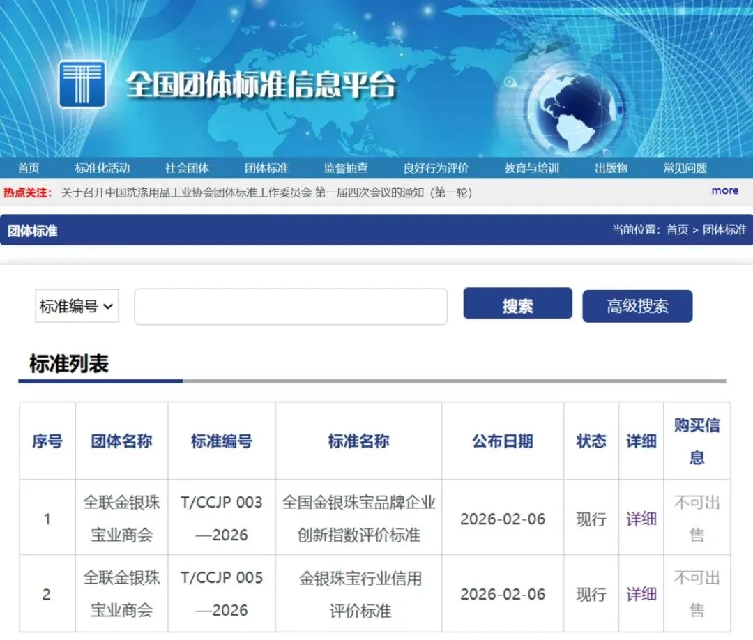Click the 搜索 button
Image resolution: width=753 pixels, height=640 pixels.
[517, 303]
